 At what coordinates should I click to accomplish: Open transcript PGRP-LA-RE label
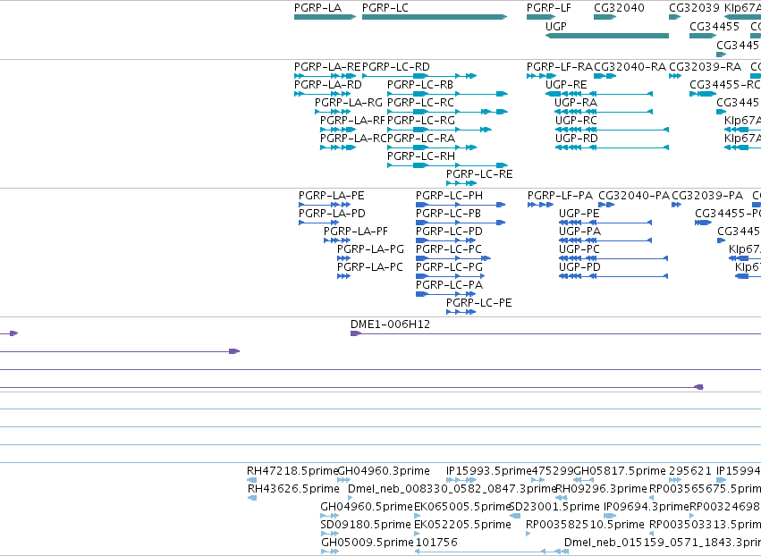(x=327, y=66)
